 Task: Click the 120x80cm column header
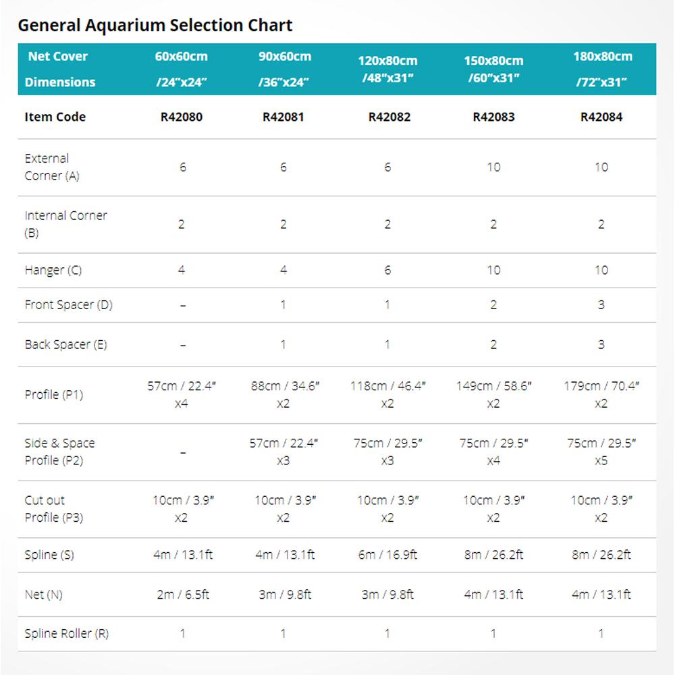tap(387, 69)
